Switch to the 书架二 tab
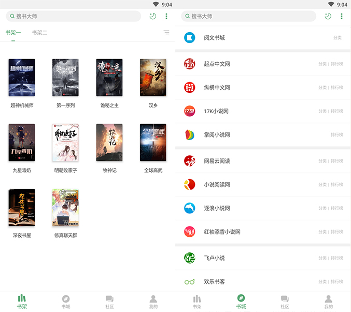Image resolution: width=351 pixels, height=312 pixels. point(39,33)
